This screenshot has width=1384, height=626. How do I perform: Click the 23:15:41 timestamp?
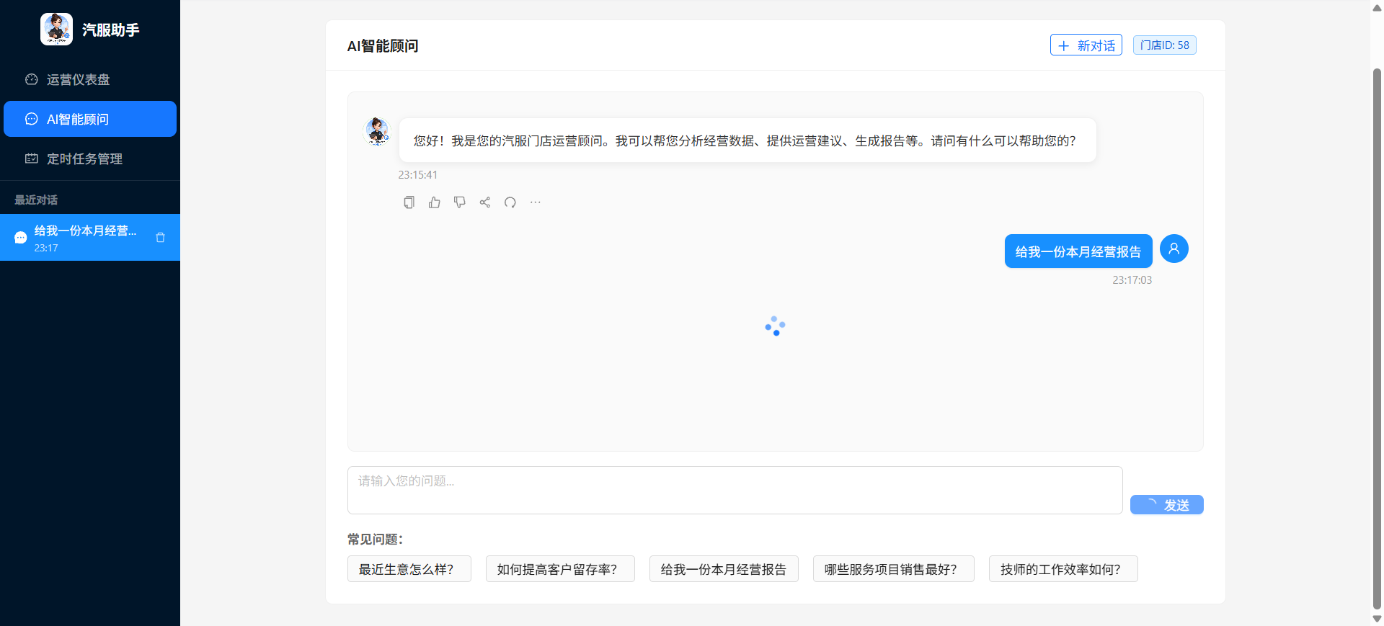[417, 175]
